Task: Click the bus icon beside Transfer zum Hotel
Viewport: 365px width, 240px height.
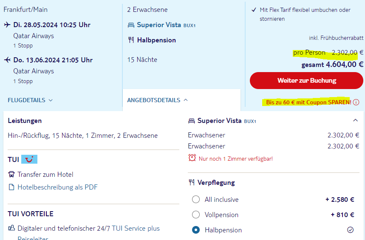Action: pyautogui.click(x=11, y=174)
